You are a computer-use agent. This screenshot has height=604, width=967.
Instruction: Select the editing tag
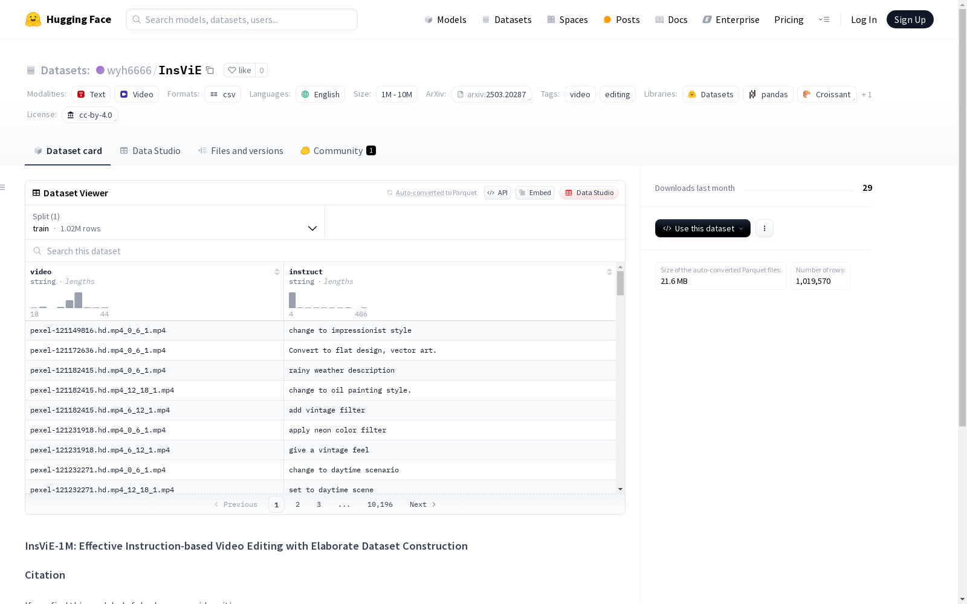(x=618, y=94)
